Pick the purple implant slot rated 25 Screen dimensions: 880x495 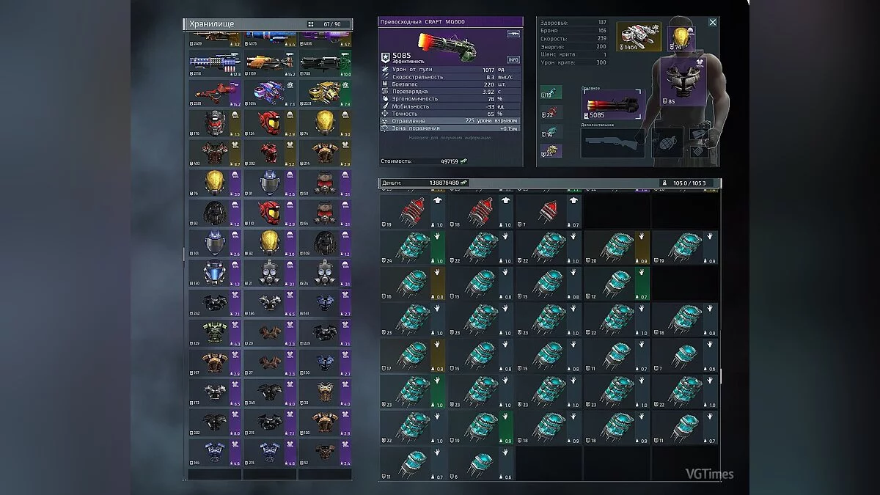click(x=551, y=150)
